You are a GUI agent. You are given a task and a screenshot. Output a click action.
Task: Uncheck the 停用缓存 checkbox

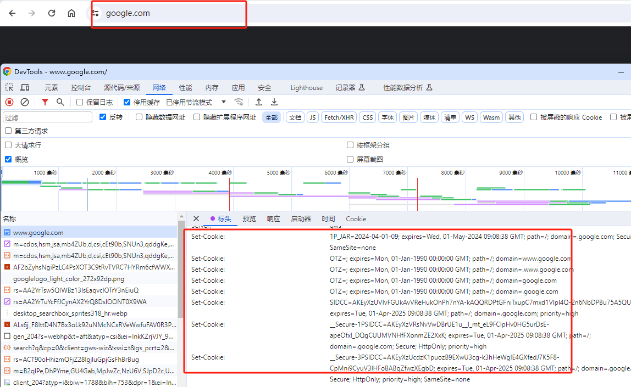(127, 102)
